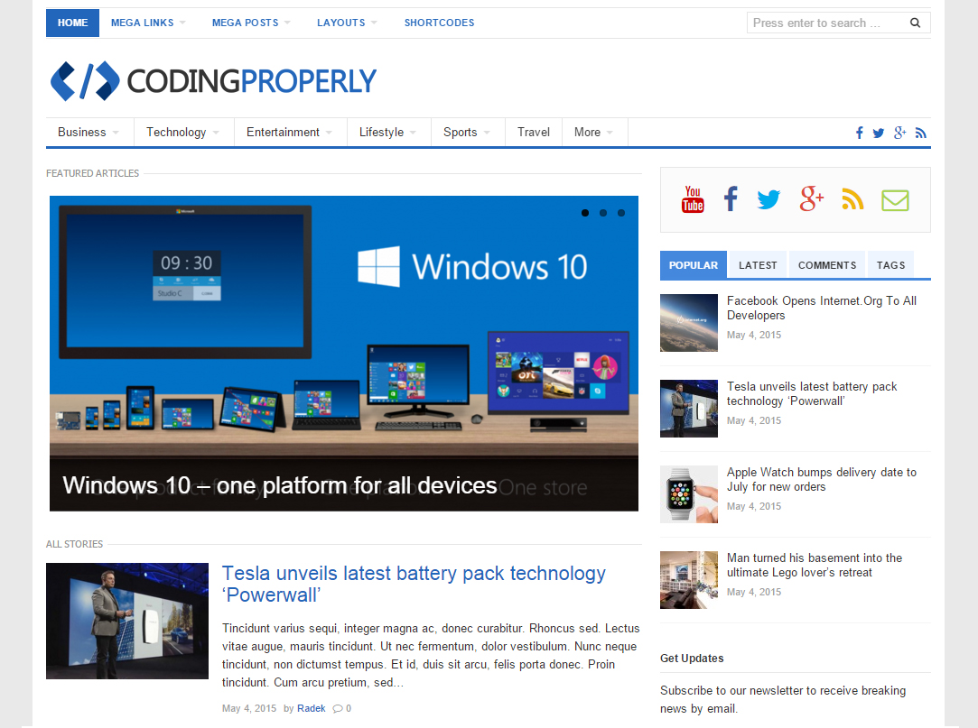Viewport: 978px width, 728px height.
Task: Open Facebook icon in category nav bar
Action: (x=860, y=133)
